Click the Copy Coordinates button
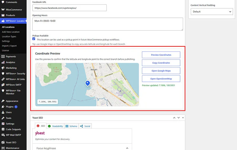 (x=161, y=63)
